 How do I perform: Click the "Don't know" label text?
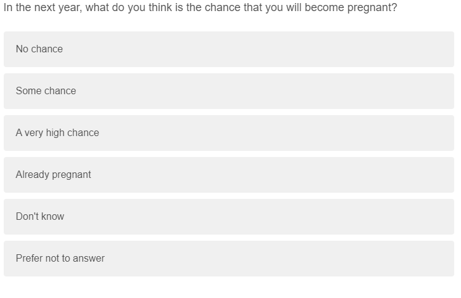click(x=40, y=217)
